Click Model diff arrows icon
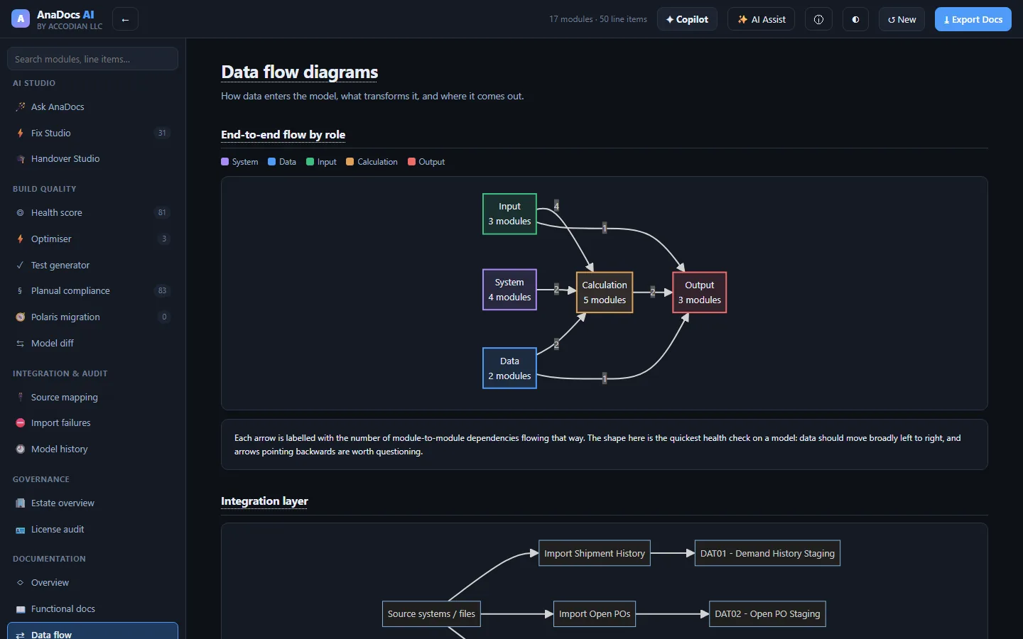The image size is (1023, 639). (21, 344)
